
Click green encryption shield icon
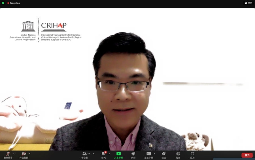pyautogui.click(x=3, y=3)
